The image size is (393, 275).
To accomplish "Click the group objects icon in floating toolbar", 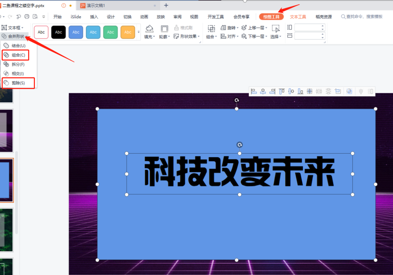I will coord(349,92).
